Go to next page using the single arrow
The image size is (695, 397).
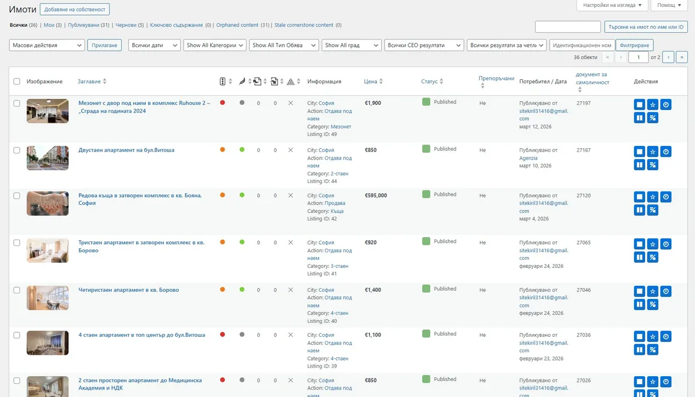coord(668,57)
